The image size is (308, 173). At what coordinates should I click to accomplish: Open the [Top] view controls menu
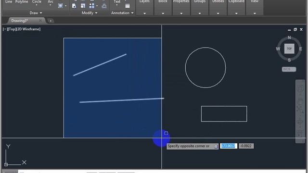click(12, 29)
